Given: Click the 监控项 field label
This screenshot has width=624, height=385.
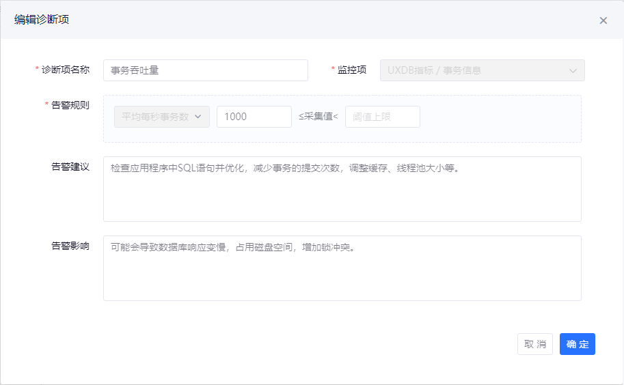Looking at the screenshot, I should pos(352,70).
